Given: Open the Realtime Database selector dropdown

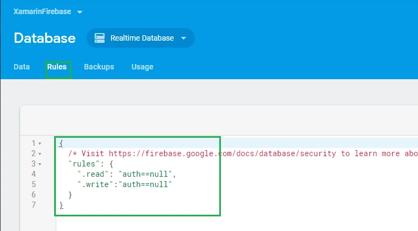Looking at the screenshot, I should [141, 38].
